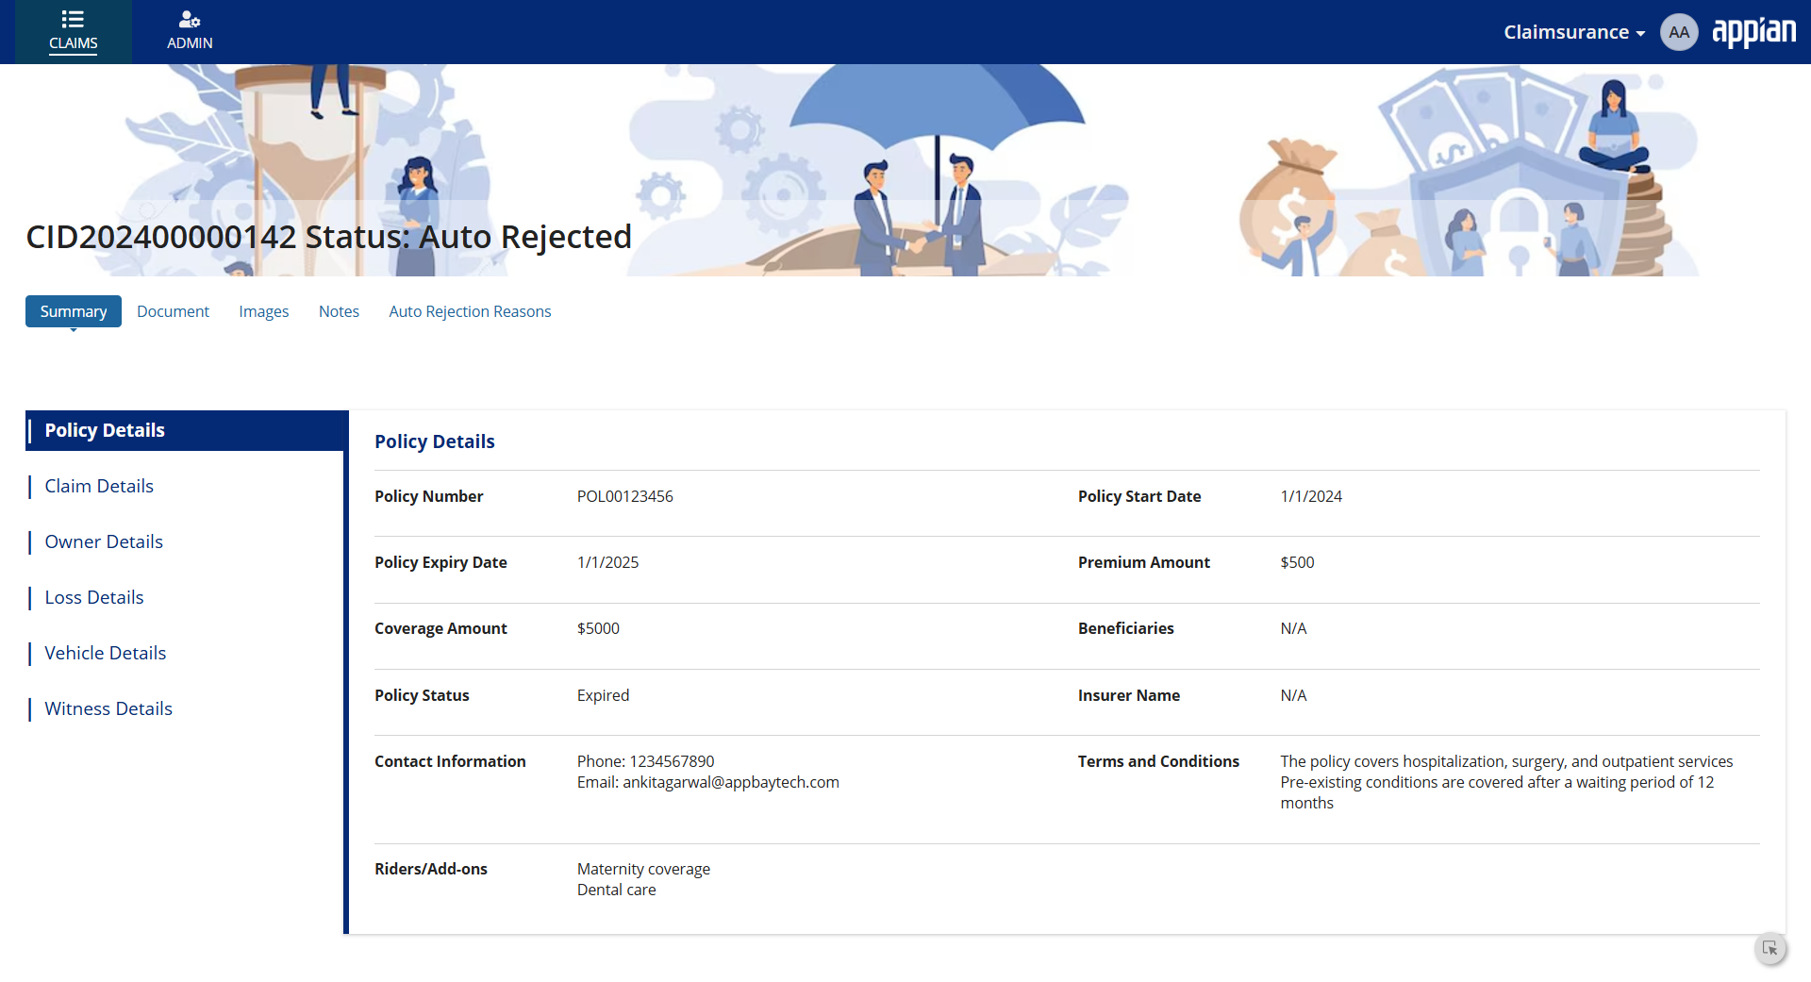Click the $5000 coverage amount
Screen dimensions: 1811x982
(x=598, y=628)
